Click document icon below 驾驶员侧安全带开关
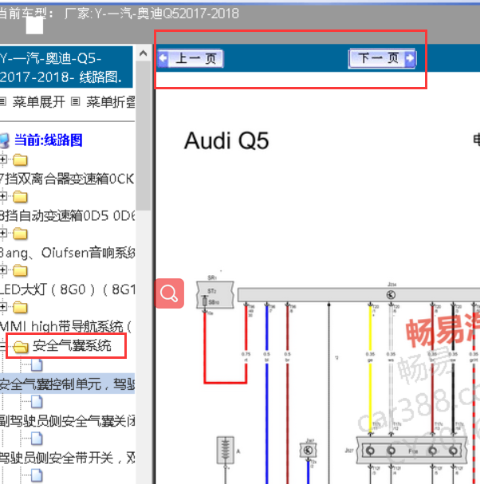480x484 pixels. point(37,476)
